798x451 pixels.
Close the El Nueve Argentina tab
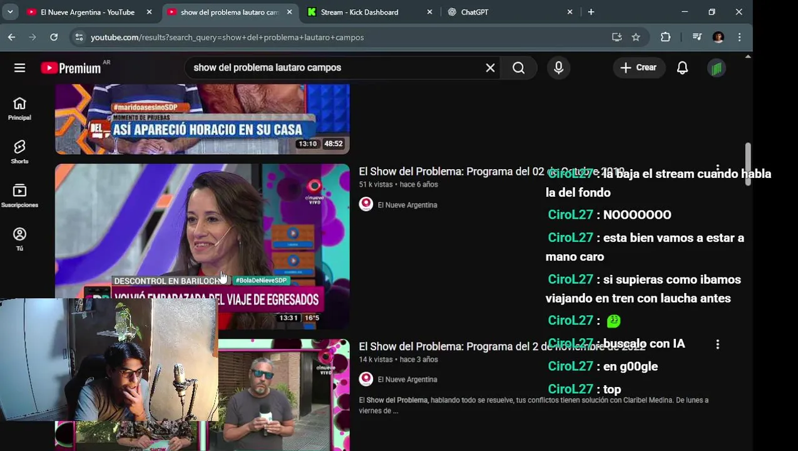[149, 12]
